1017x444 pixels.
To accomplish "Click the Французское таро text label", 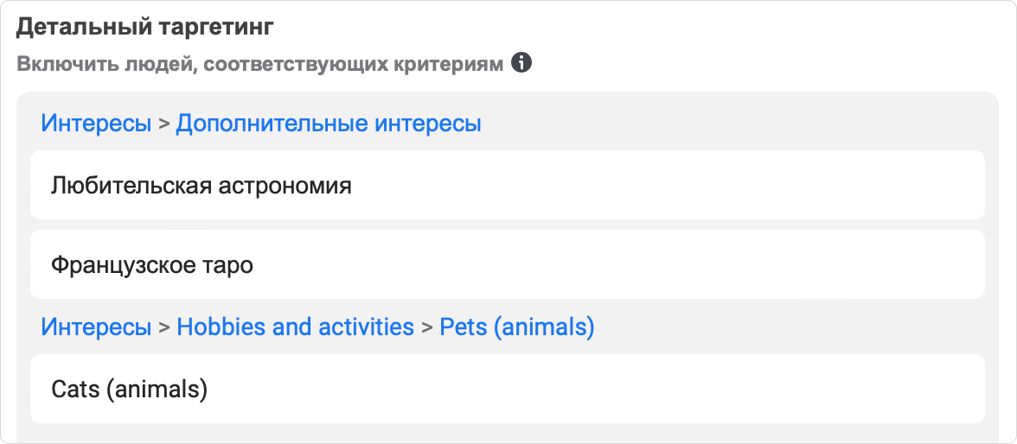I will coord(152,265).
